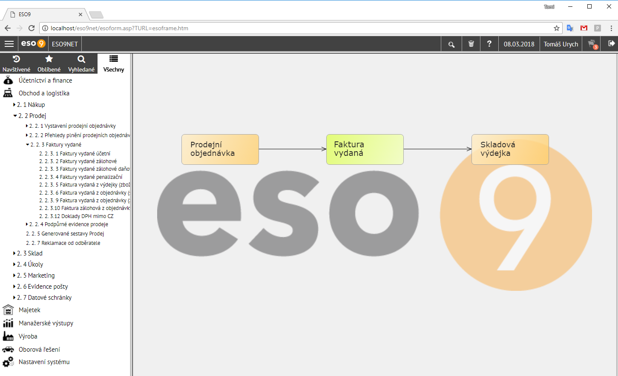Click the vertical splitter beside the menu panel
The height and width of the screenshot is (376, 618).
click(132, 215)
